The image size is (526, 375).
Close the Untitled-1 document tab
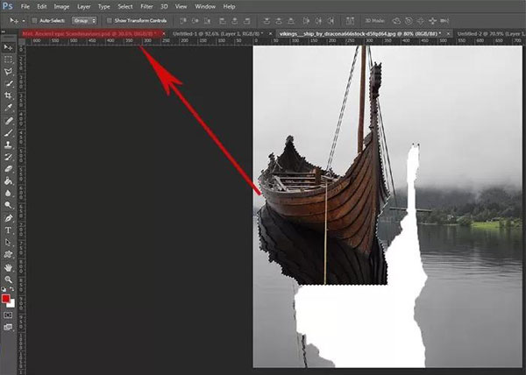pos(270,34)
